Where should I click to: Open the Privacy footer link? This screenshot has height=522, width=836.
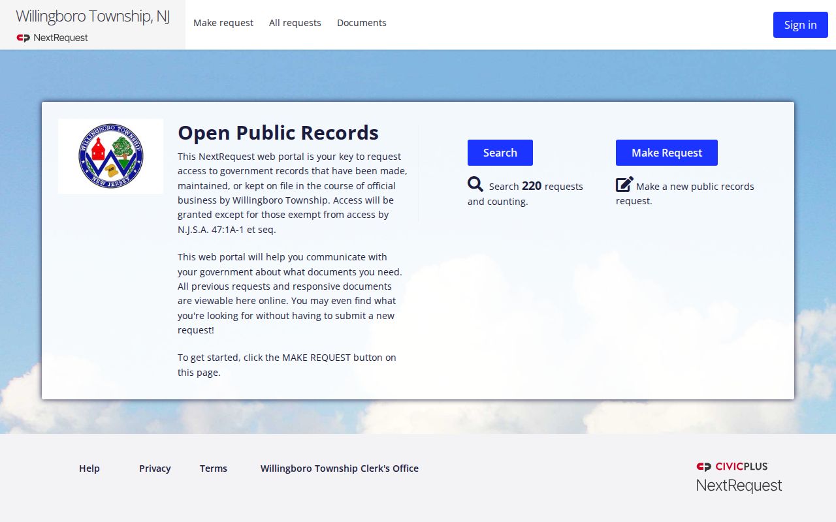pos(155,468)
